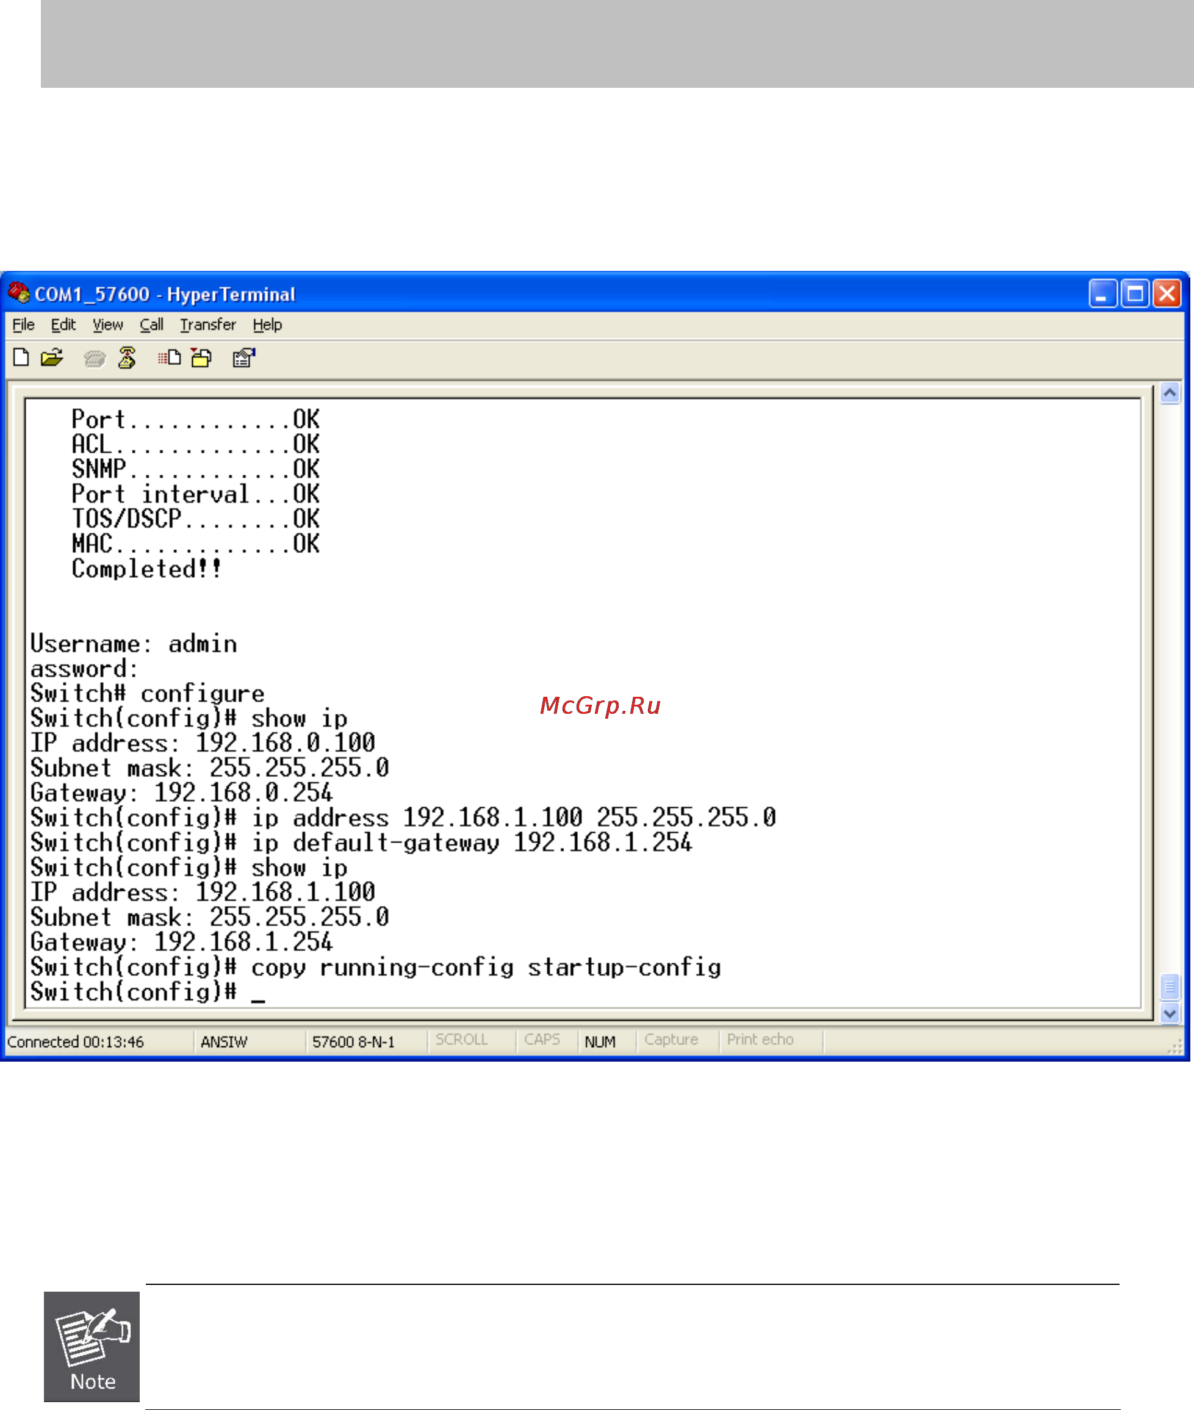The image size is (1194, 1410).
Task: Open the File menu
Action: click(23, 324)
